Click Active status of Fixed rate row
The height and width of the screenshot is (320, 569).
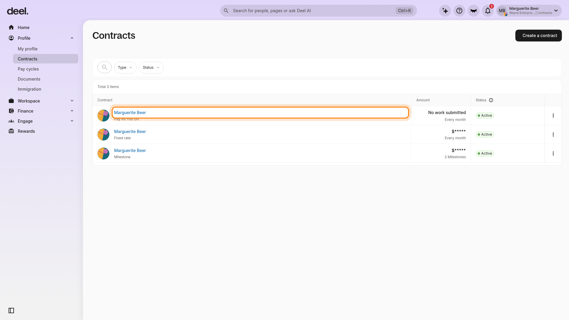485,135
